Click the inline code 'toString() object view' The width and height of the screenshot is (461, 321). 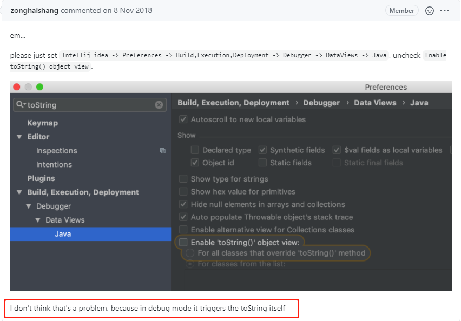pyautogui.click(x=49, y=66)
